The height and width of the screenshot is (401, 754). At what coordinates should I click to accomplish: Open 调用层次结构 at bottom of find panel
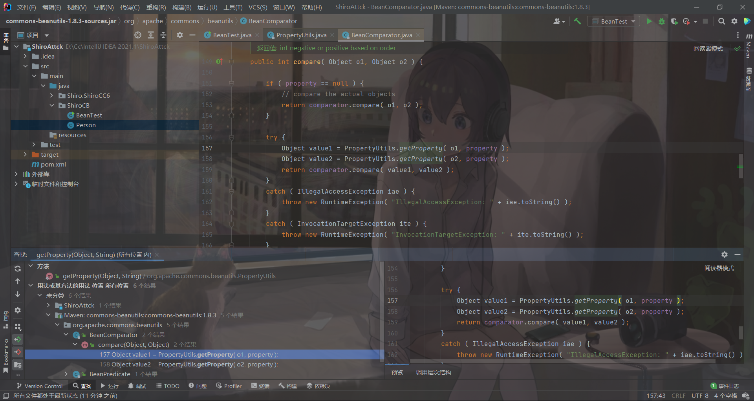[433, 372]
